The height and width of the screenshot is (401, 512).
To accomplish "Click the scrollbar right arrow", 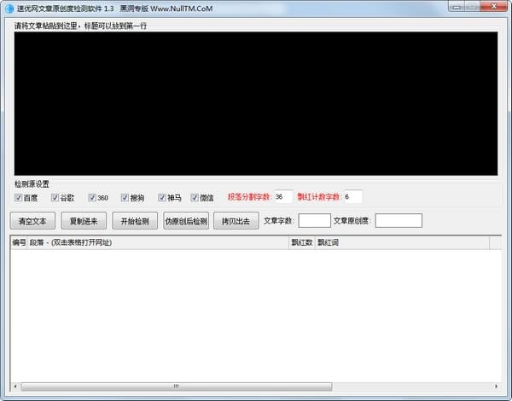I will 496,386.
